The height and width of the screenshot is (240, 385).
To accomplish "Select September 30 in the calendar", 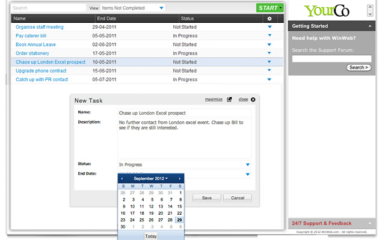I will tap(123, 227).
